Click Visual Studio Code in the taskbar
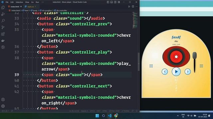The height and width of the screenshot is (119, 213). (x=109, y=116)
